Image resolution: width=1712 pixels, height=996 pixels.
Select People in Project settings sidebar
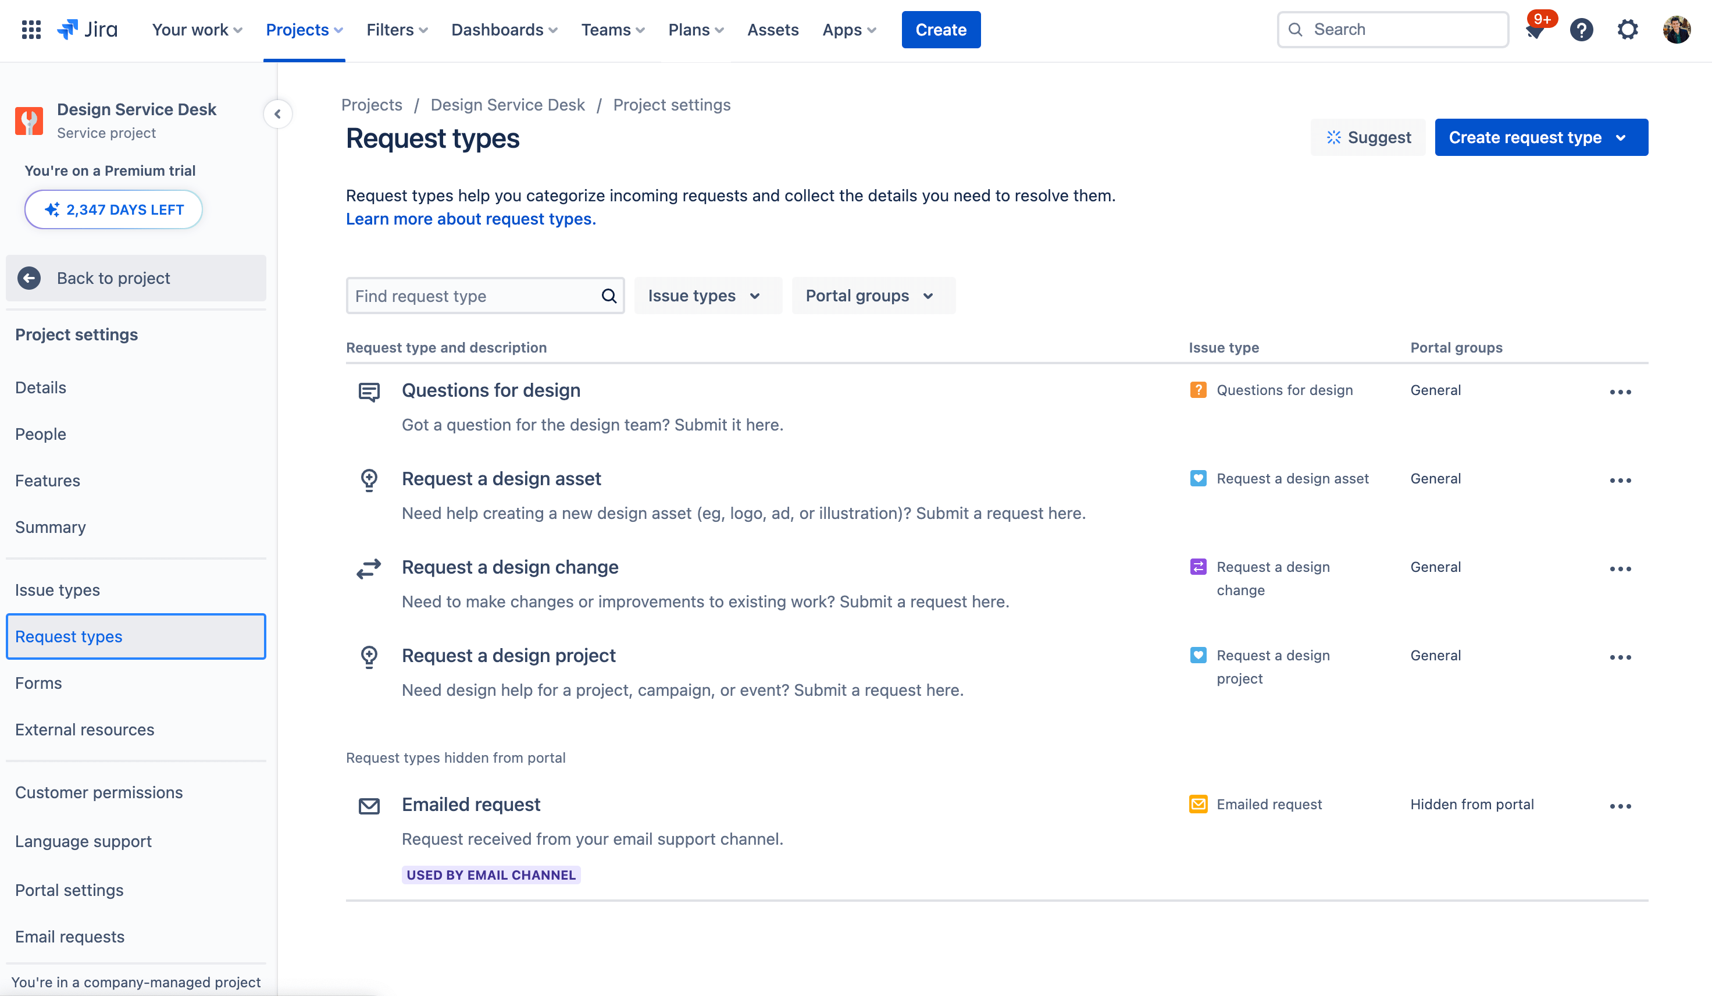pos(40,433)
